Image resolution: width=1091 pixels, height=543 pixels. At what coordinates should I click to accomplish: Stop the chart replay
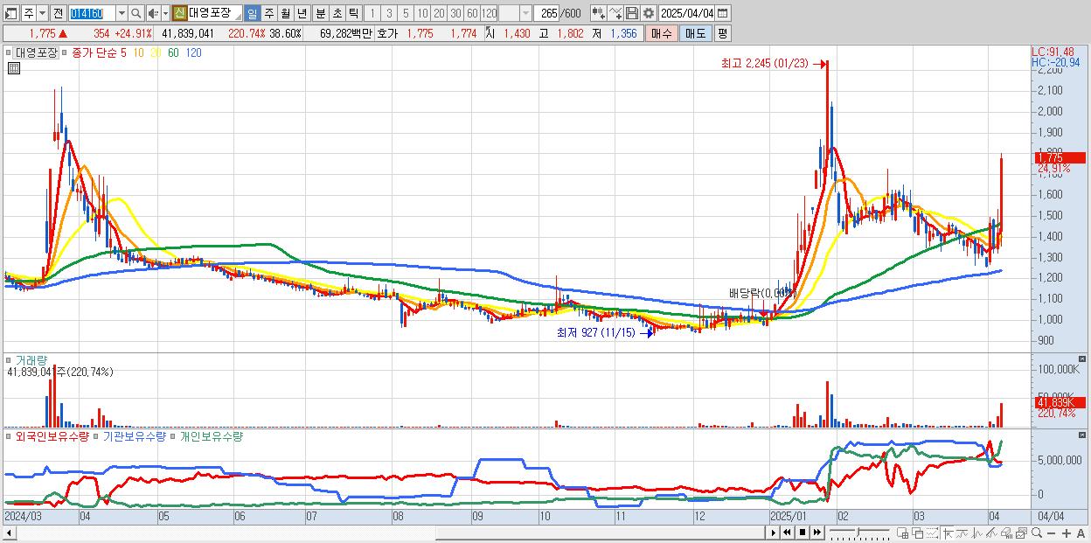(x=802, y=533)
